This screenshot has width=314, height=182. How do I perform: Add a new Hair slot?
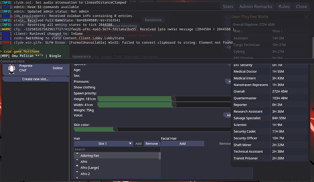point(138,144)
